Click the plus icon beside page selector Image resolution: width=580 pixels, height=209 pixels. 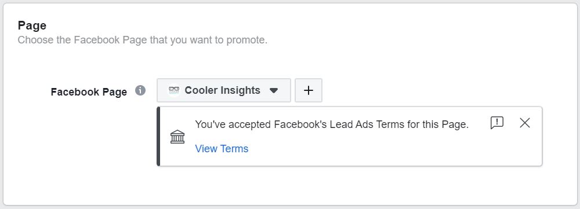[309, 90]
